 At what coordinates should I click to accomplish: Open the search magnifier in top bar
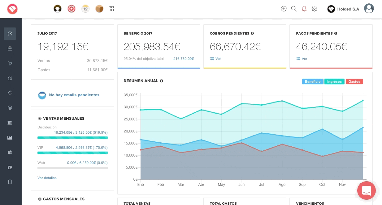tap(294, 9)
